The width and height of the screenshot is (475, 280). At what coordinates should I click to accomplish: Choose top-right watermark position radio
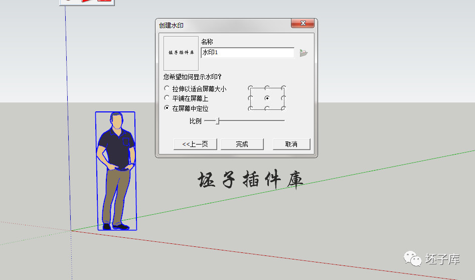click(283, 88)
